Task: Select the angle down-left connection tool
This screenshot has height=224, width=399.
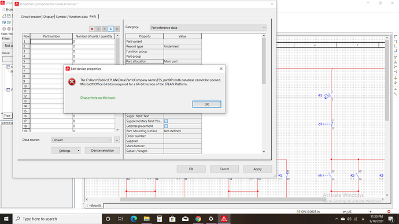Action: 396,42
